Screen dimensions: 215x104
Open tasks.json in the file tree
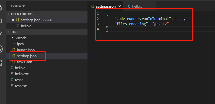coord(47,62)
